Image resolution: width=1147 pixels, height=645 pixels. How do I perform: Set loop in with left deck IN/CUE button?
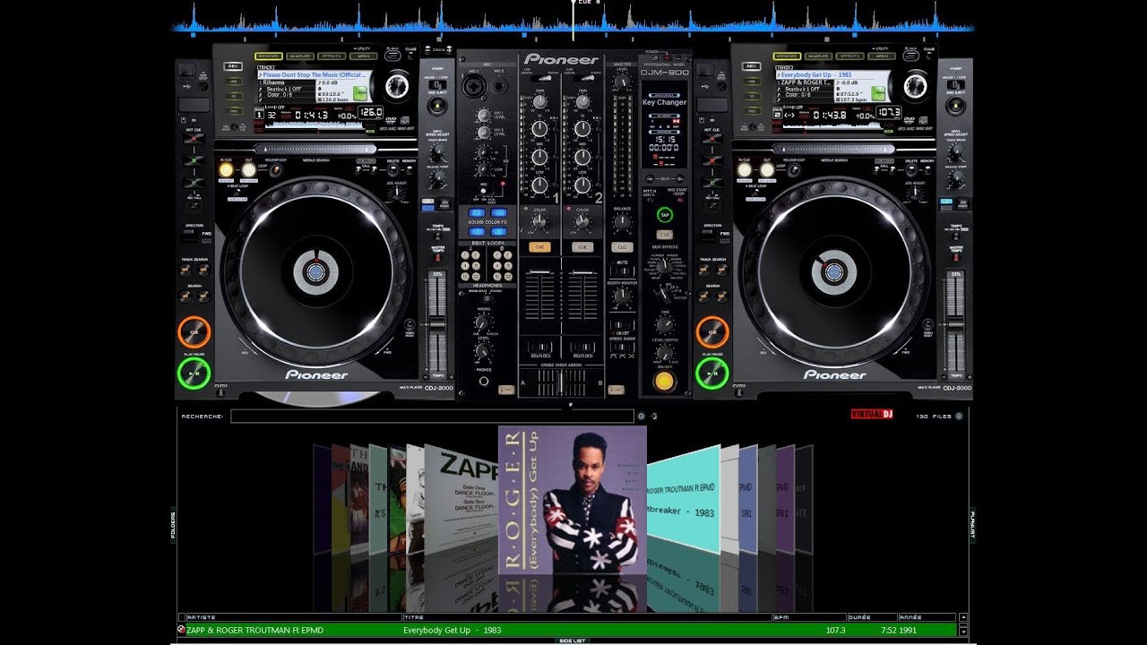226,169
